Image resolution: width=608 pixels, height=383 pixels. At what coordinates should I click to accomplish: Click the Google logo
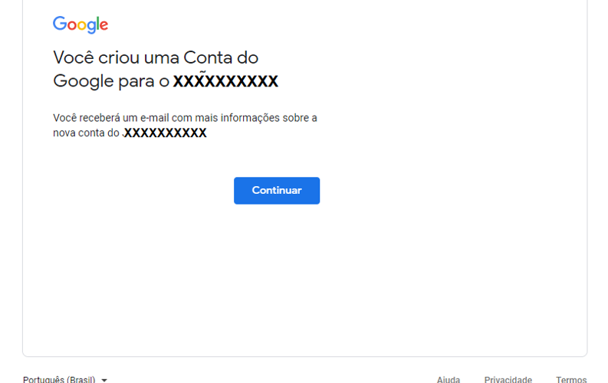coord(81,25)
